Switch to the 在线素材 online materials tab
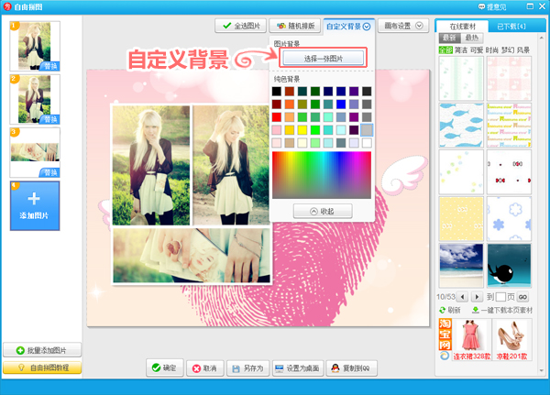Image resolution: width=550 pixels, height=395 pixels. point(461,26)
